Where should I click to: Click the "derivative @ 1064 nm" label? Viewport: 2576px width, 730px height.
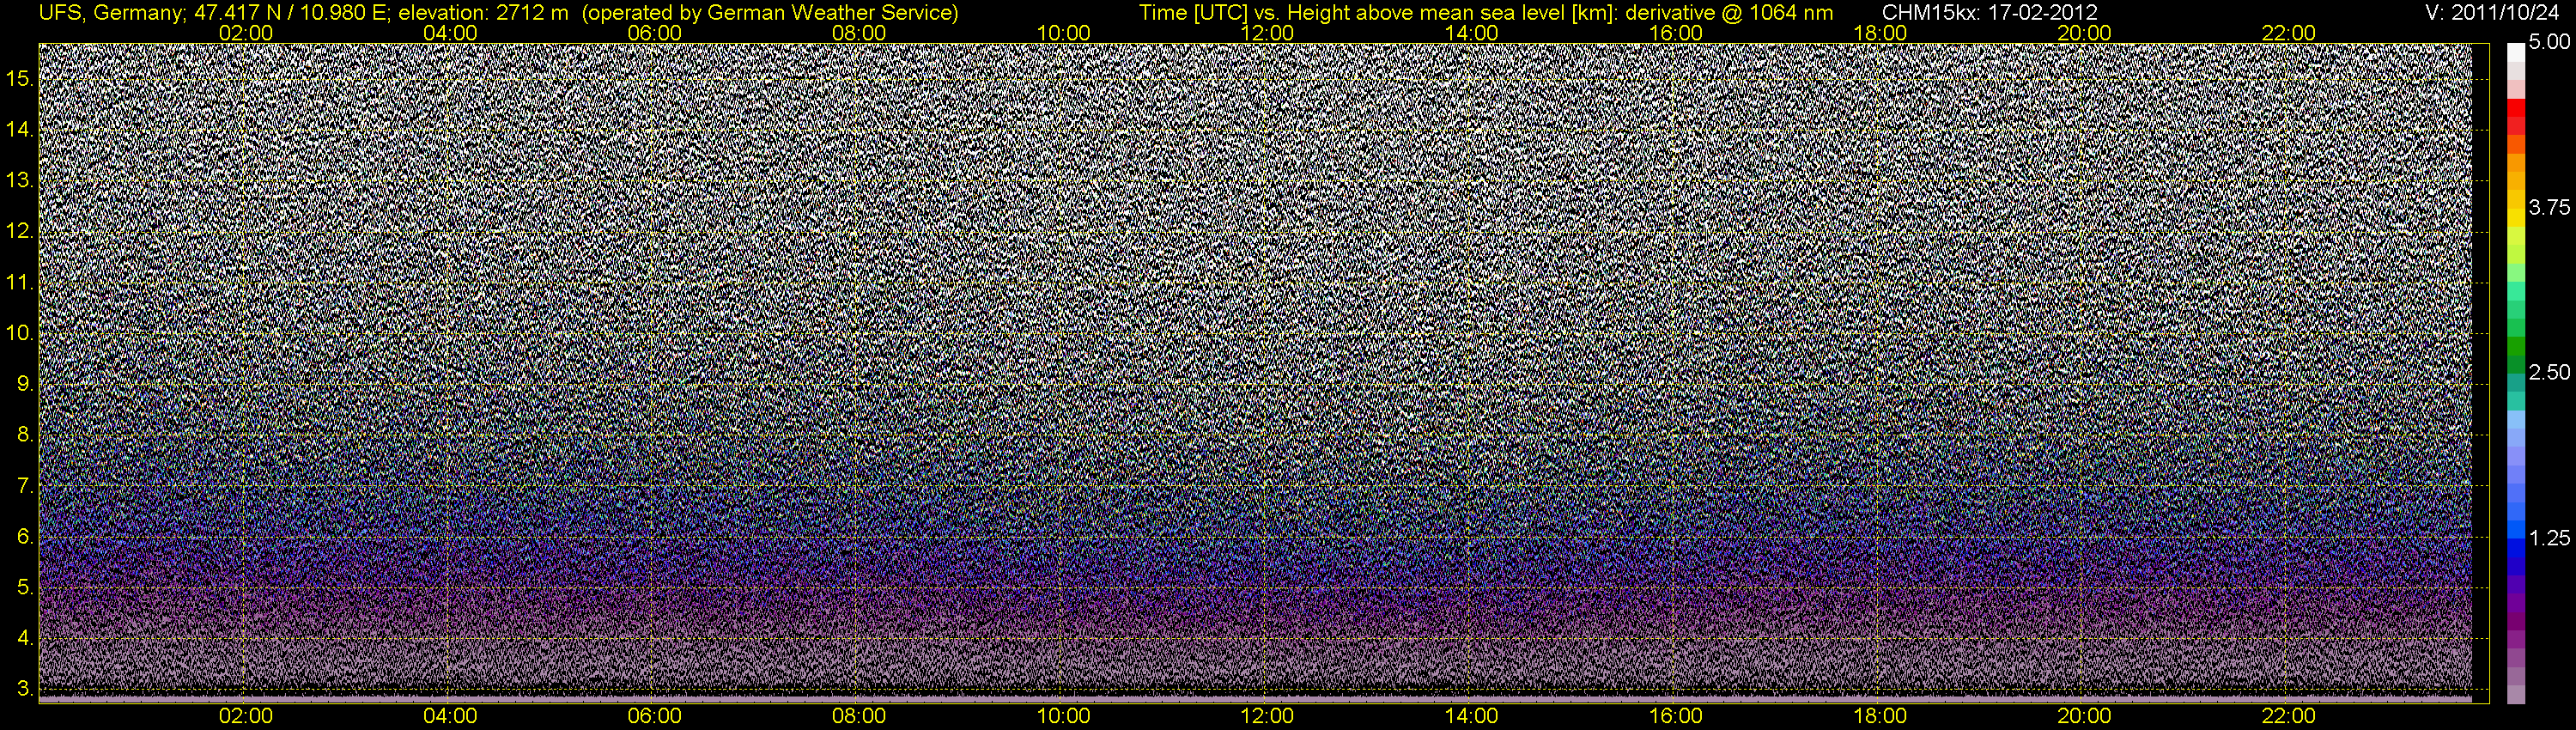pos(1730,13)
